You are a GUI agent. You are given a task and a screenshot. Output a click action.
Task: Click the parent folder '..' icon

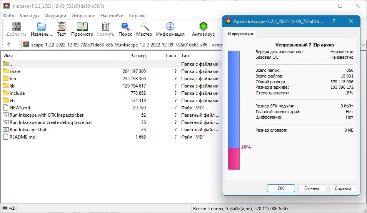6,64
